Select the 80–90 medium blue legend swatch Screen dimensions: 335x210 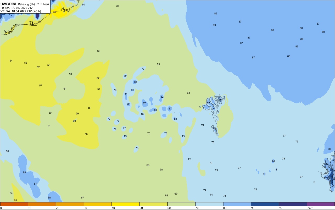pyautogui.click(x=237, y=204)
